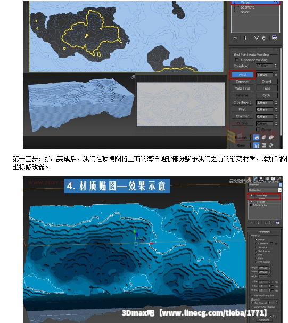
Task: Expand the Editable Spline stack entry
Action: [x=251, y=205]
